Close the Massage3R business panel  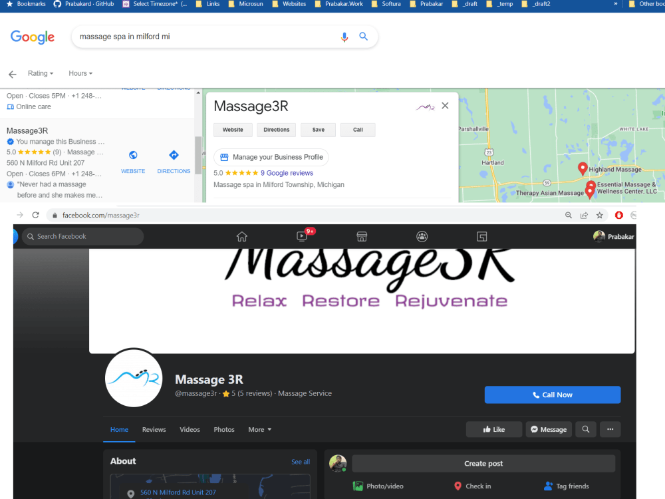(445, 106)
